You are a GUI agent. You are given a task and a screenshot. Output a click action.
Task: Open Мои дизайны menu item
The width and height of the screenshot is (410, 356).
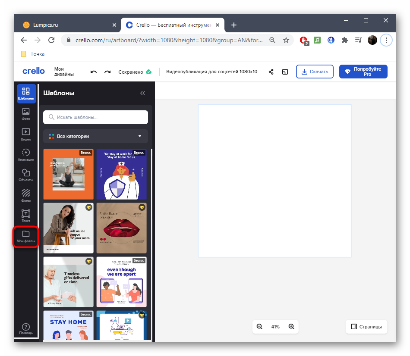[64, 72]
